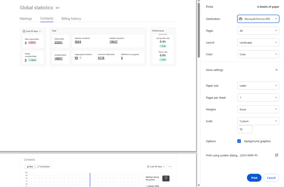
Task: Open the Billing history tab
Action: (x=71, y=18)
